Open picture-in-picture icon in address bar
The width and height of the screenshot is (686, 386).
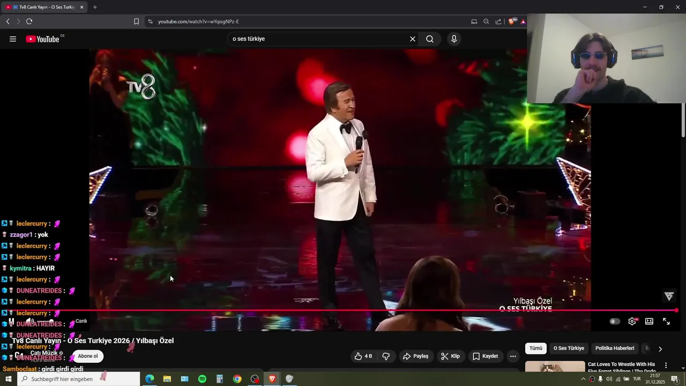click(x=474, y=21)
